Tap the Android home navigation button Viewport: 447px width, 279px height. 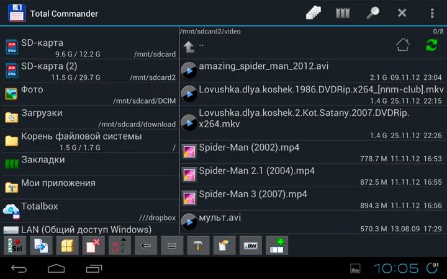[56, 268]
